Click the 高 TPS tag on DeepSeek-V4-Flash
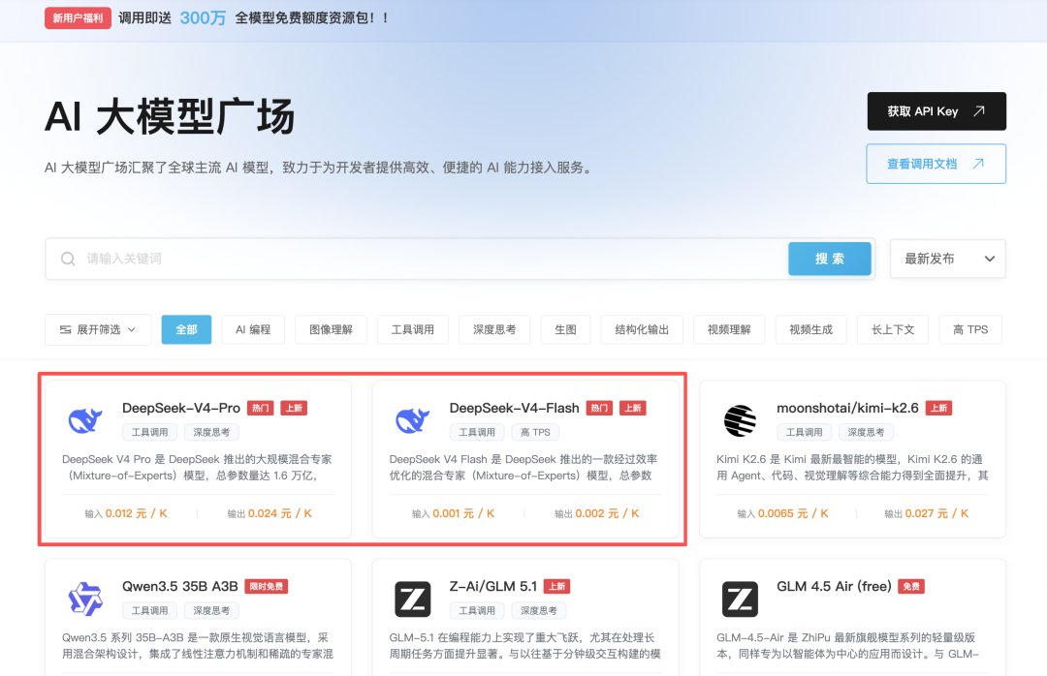This screenshot has width=1047, height=676. pos(535,432)
